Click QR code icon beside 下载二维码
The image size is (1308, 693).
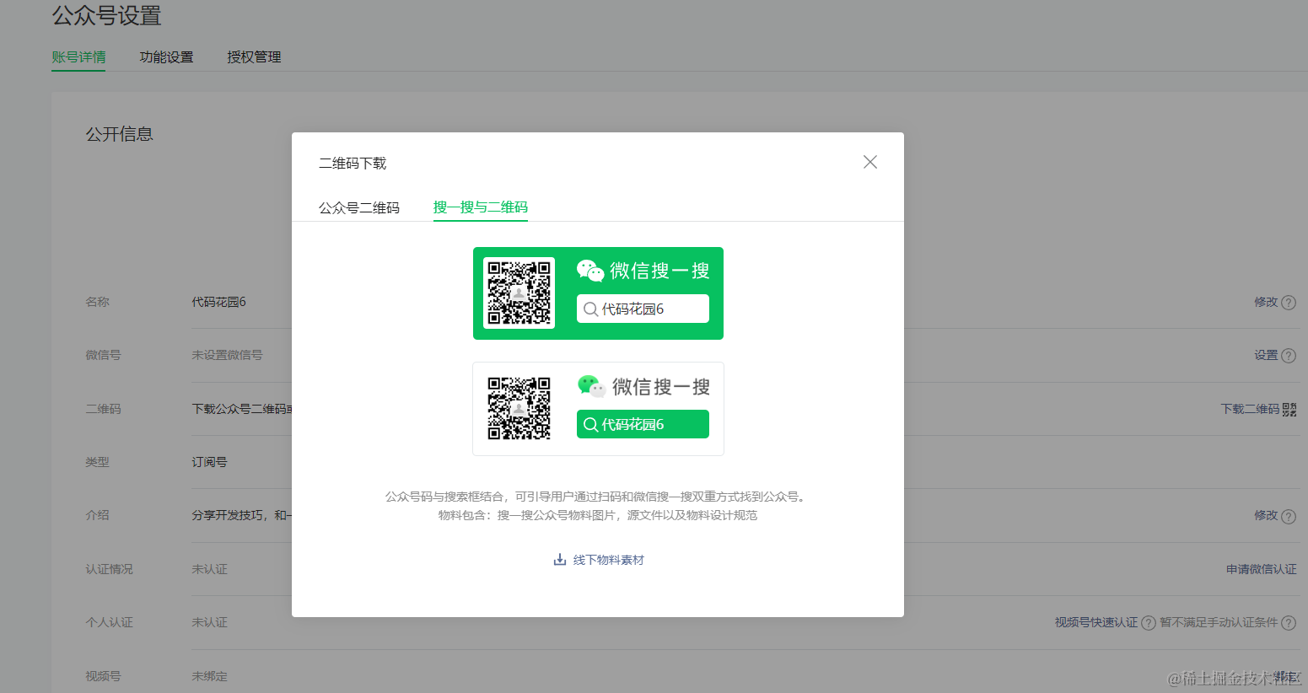[1289, 410]
